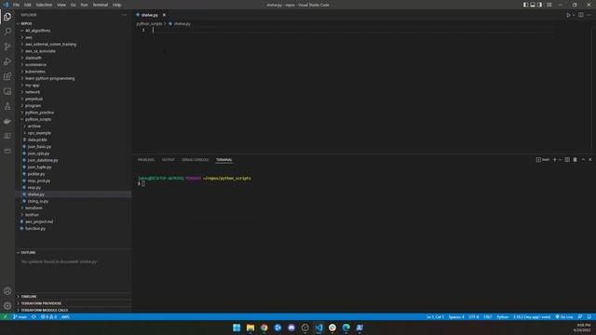Open the File menu
The height and width of the screenshot is (335, 596).
tap(16, 5)
